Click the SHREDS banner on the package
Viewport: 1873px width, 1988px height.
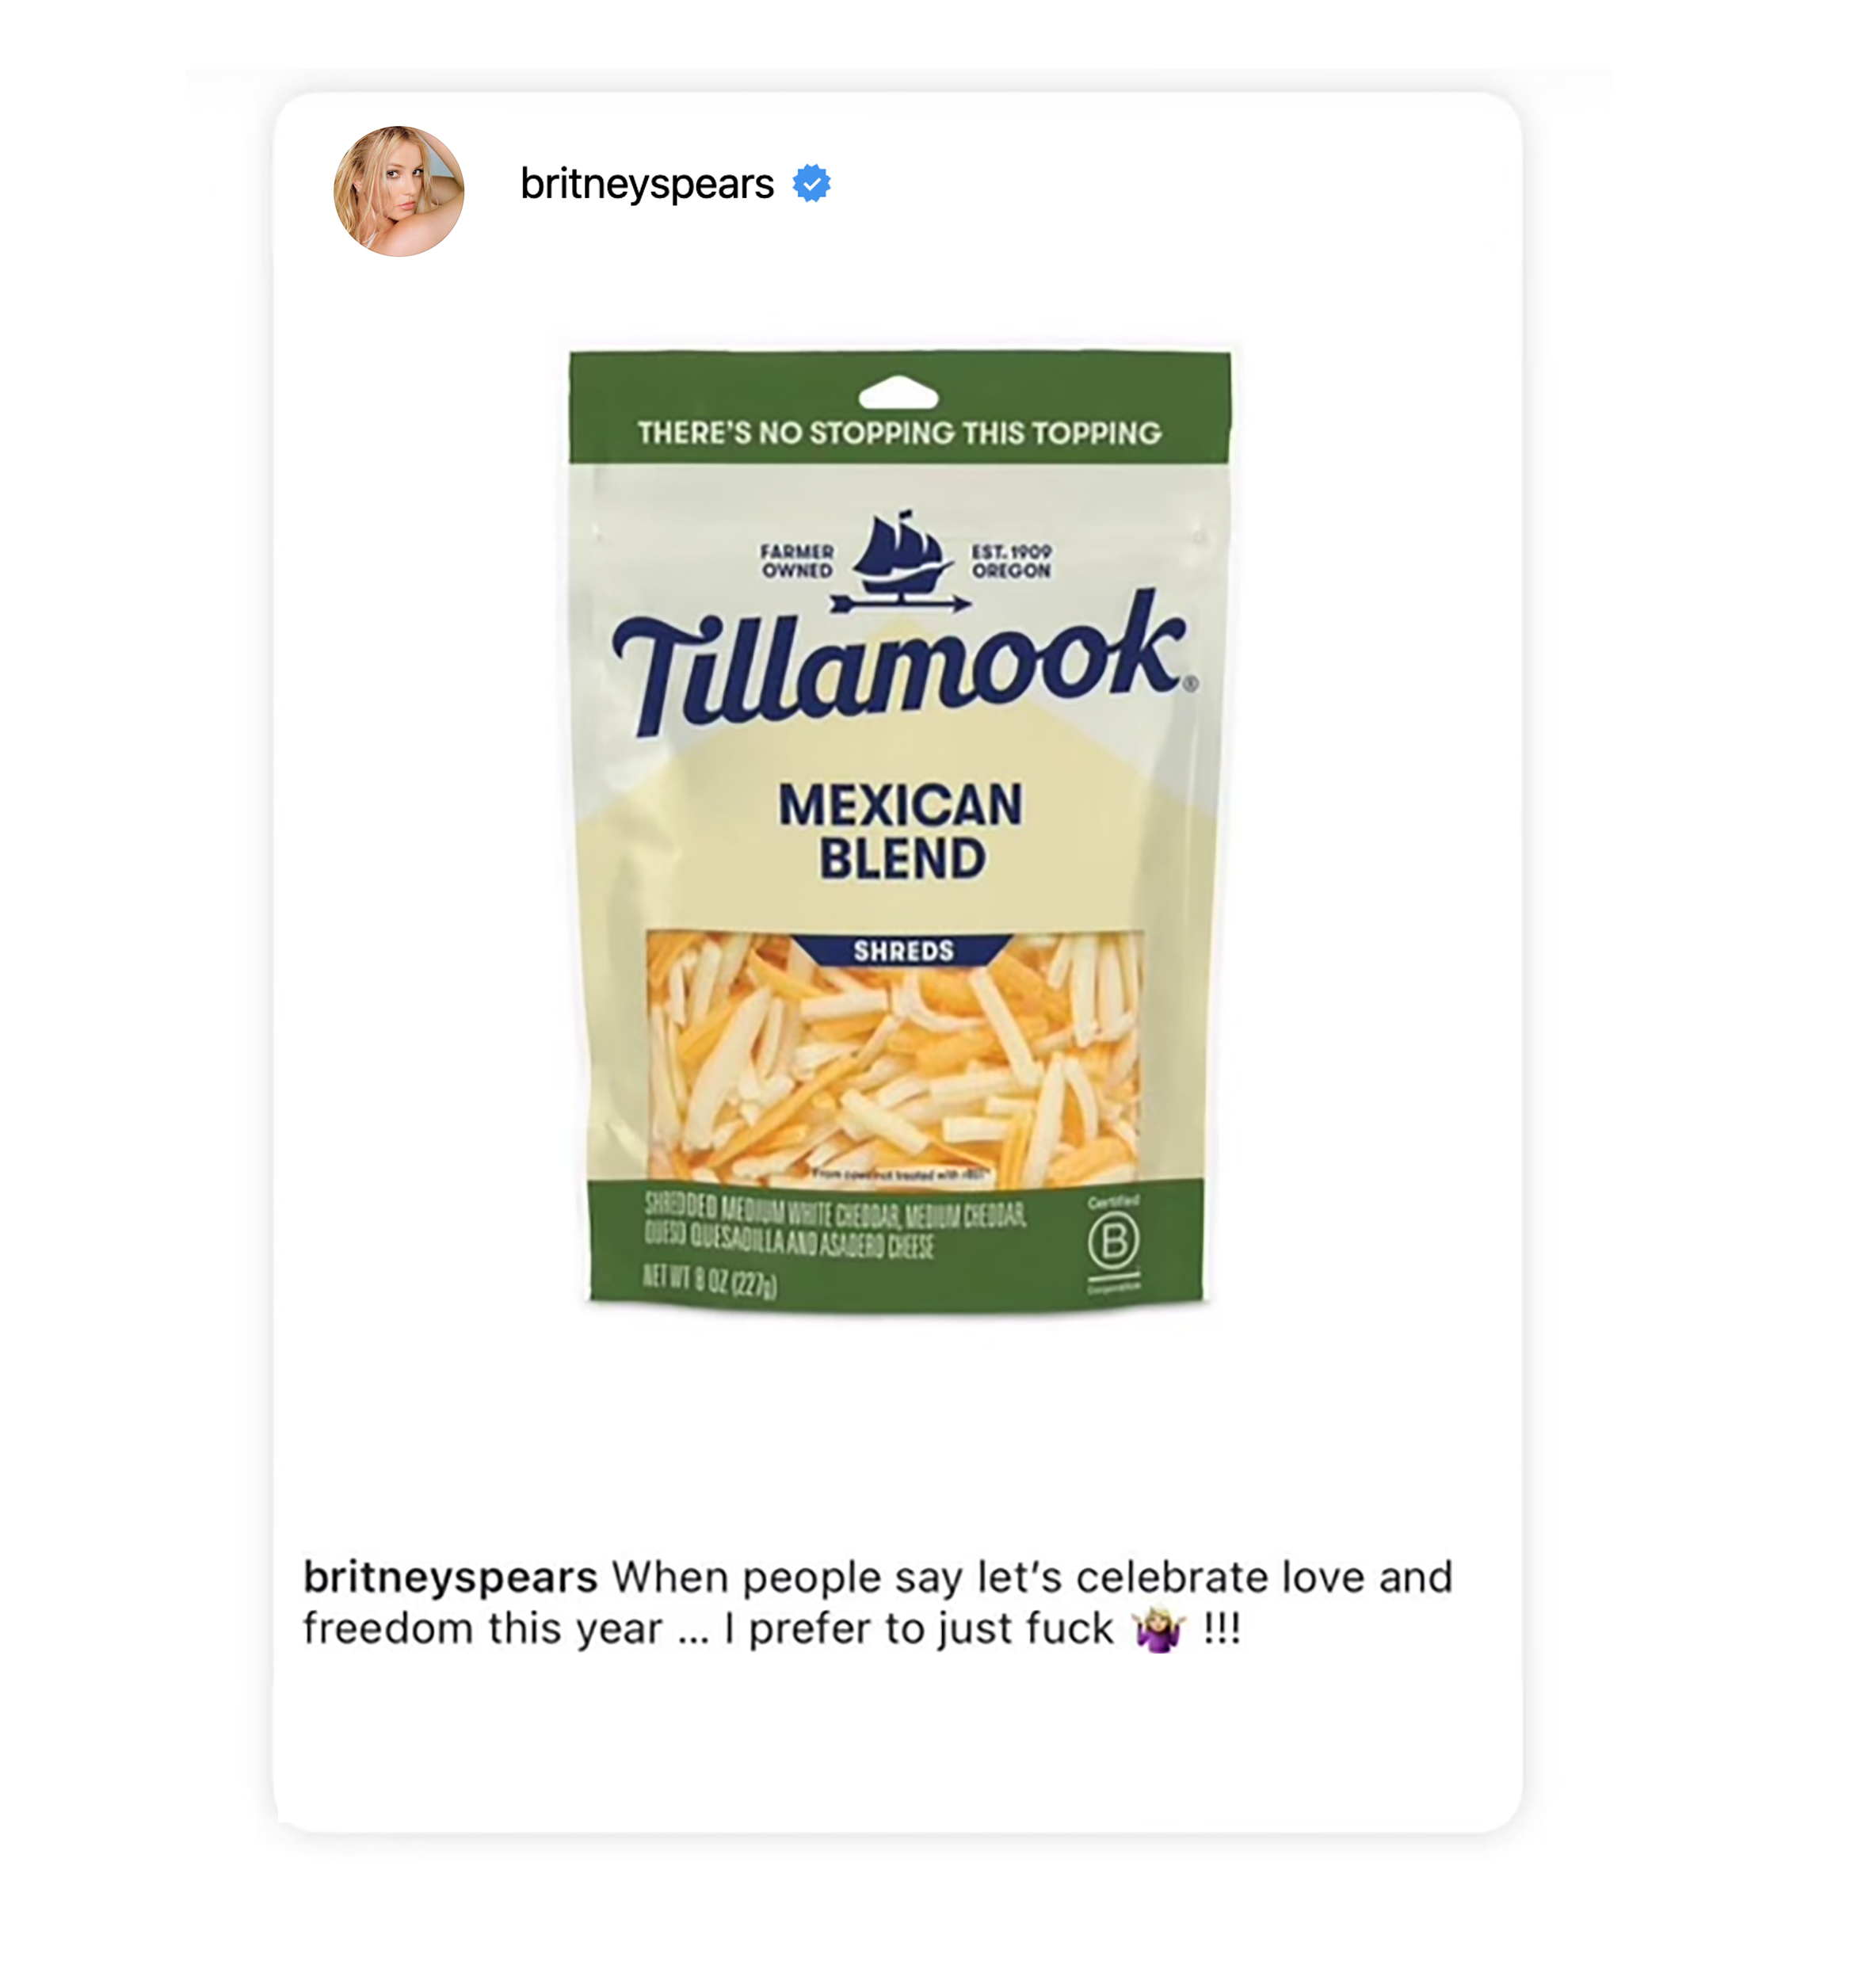pos(903,950)
